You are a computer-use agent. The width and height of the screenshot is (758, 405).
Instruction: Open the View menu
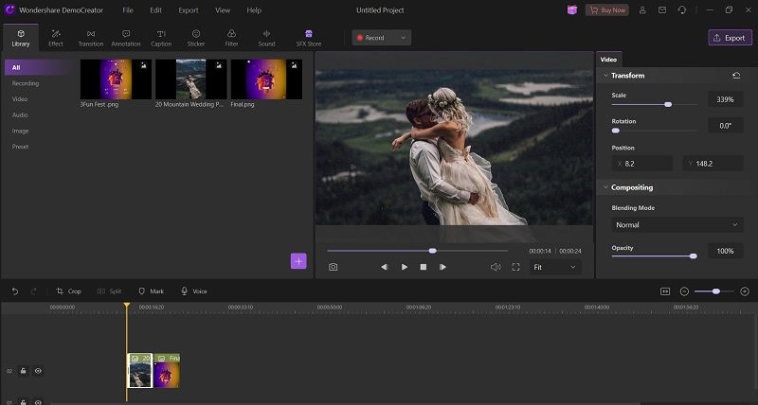point(223,10)
